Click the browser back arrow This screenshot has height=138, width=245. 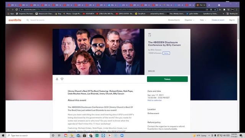point(8,10)
